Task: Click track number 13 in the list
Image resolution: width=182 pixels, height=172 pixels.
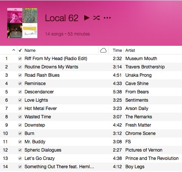Action: (x=5, y=158)
